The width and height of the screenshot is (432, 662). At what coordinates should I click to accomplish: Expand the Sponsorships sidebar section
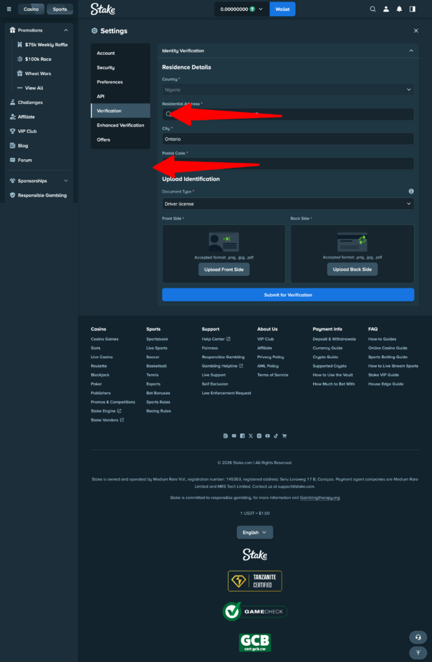click(x=66, y=181)
